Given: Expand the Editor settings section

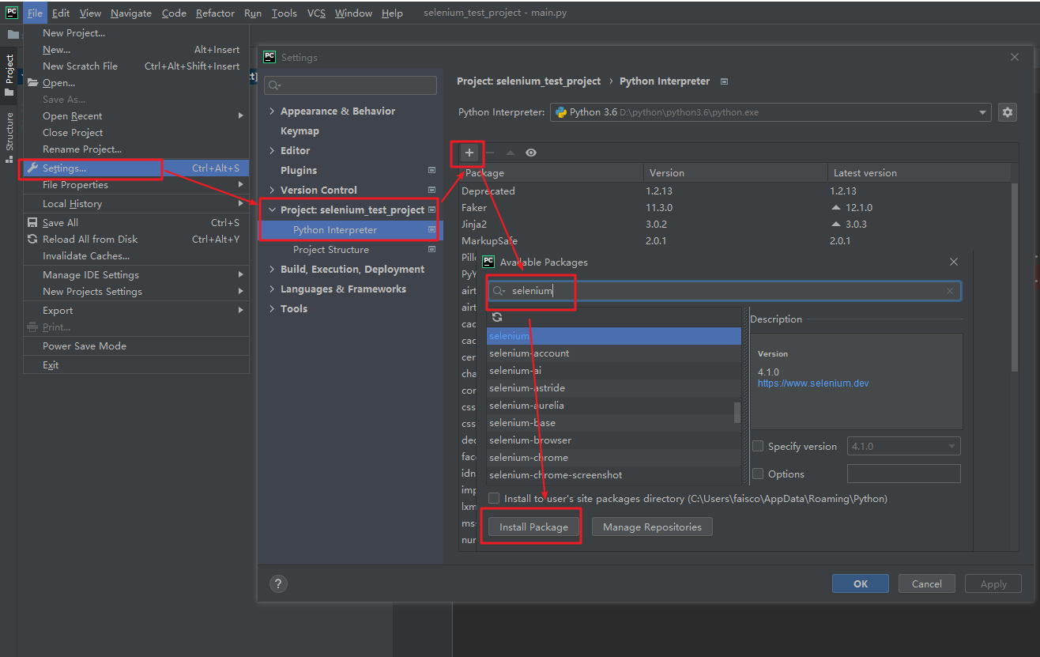Looking at the screenshot, I should [272, 150].
